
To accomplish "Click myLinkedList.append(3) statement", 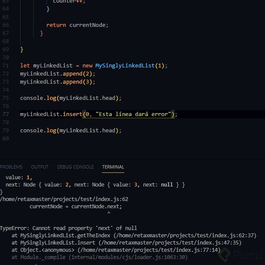I will [x=58, y=82].
